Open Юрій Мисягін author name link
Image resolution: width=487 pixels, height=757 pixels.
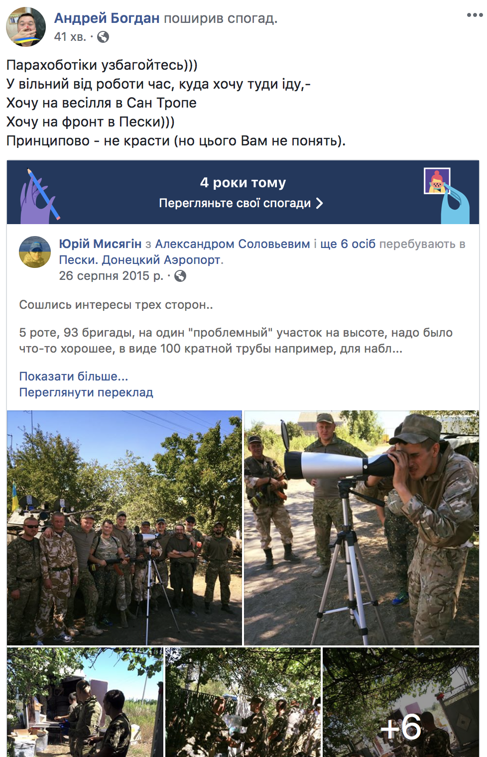100,244
